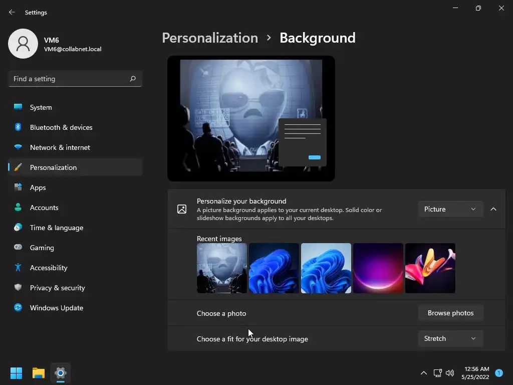Click the picture icon beside Personalize your background
This screenshot has width=513, height=385.
pos(182,209)
